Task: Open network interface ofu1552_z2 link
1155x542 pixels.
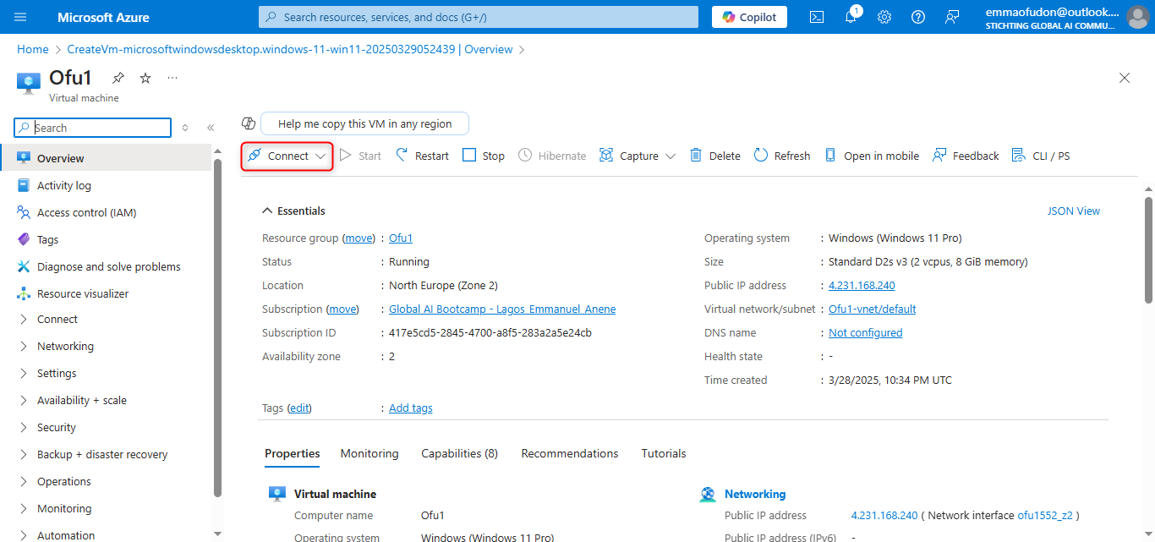Action: [1044, 515]
